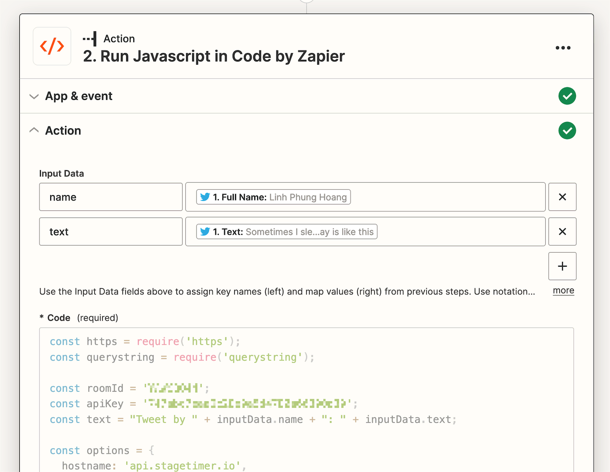The height and width of the screenshot is (472, 610).
Task: Open the more link about Input Data
Action: click(563, 291)
